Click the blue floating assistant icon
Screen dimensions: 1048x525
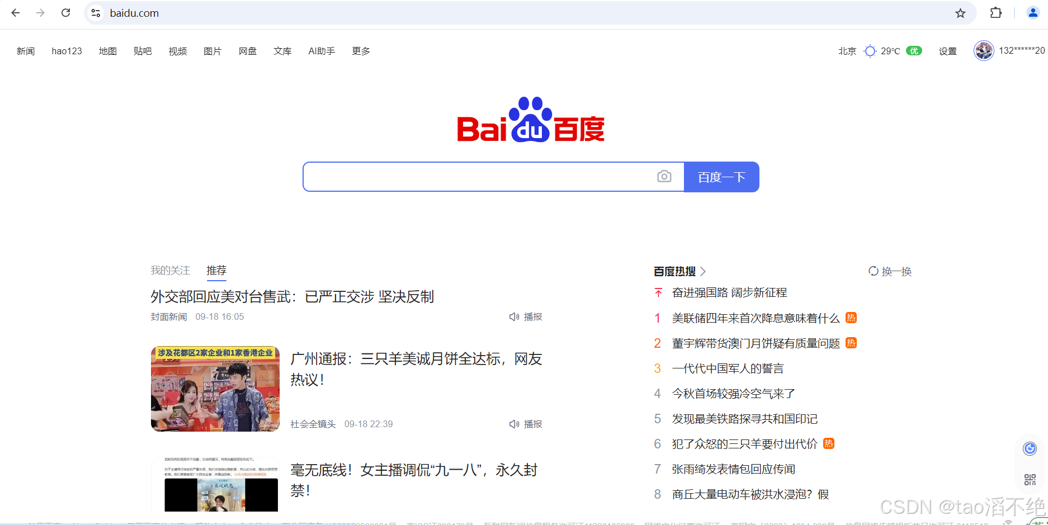[1030, 448]
